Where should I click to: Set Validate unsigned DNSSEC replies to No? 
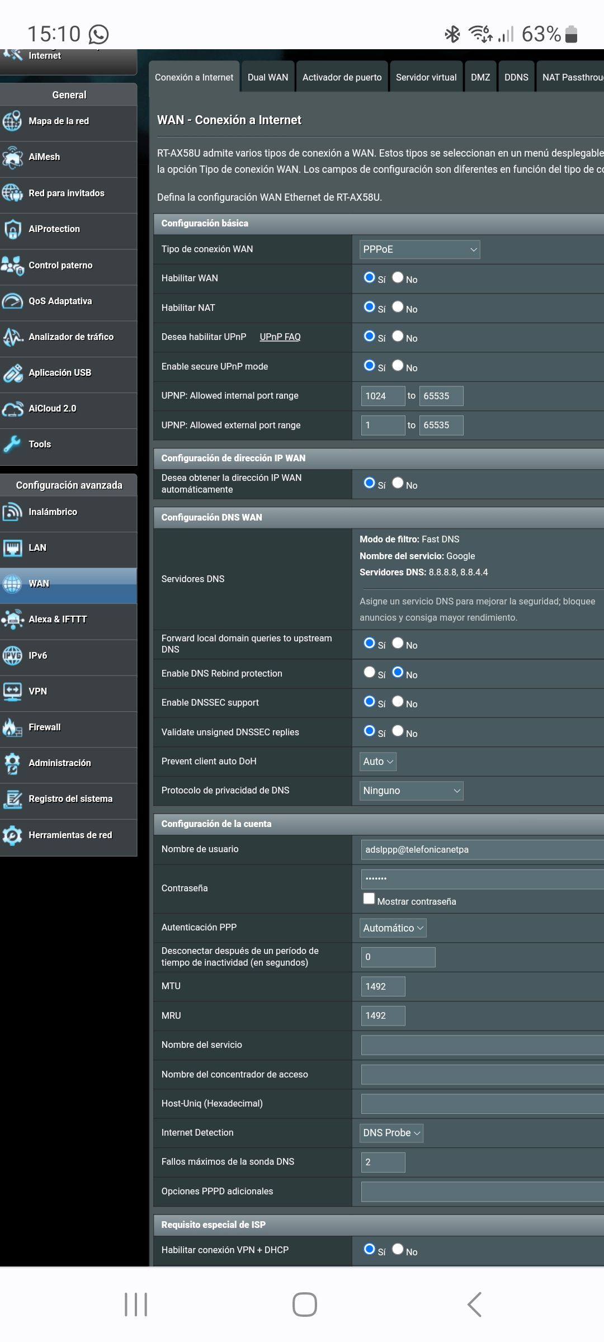[398, 731]
